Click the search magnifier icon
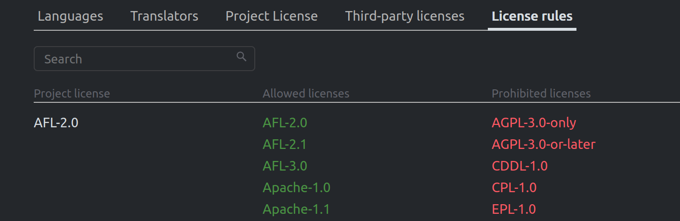This screenshot has width=680, height=221. [x=241, y=57]
